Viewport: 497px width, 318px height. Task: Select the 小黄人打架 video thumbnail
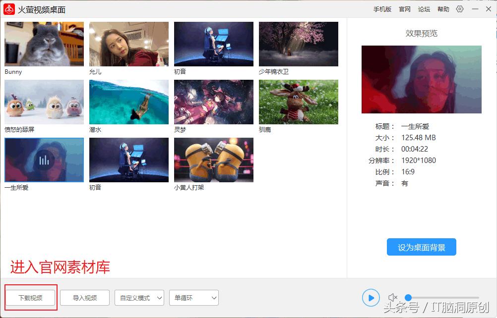pyautogui.click(x=213, y=160)
